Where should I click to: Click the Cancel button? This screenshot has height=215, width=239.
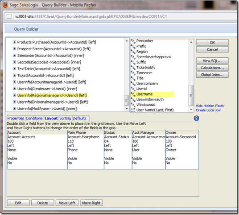pos(213,49)
